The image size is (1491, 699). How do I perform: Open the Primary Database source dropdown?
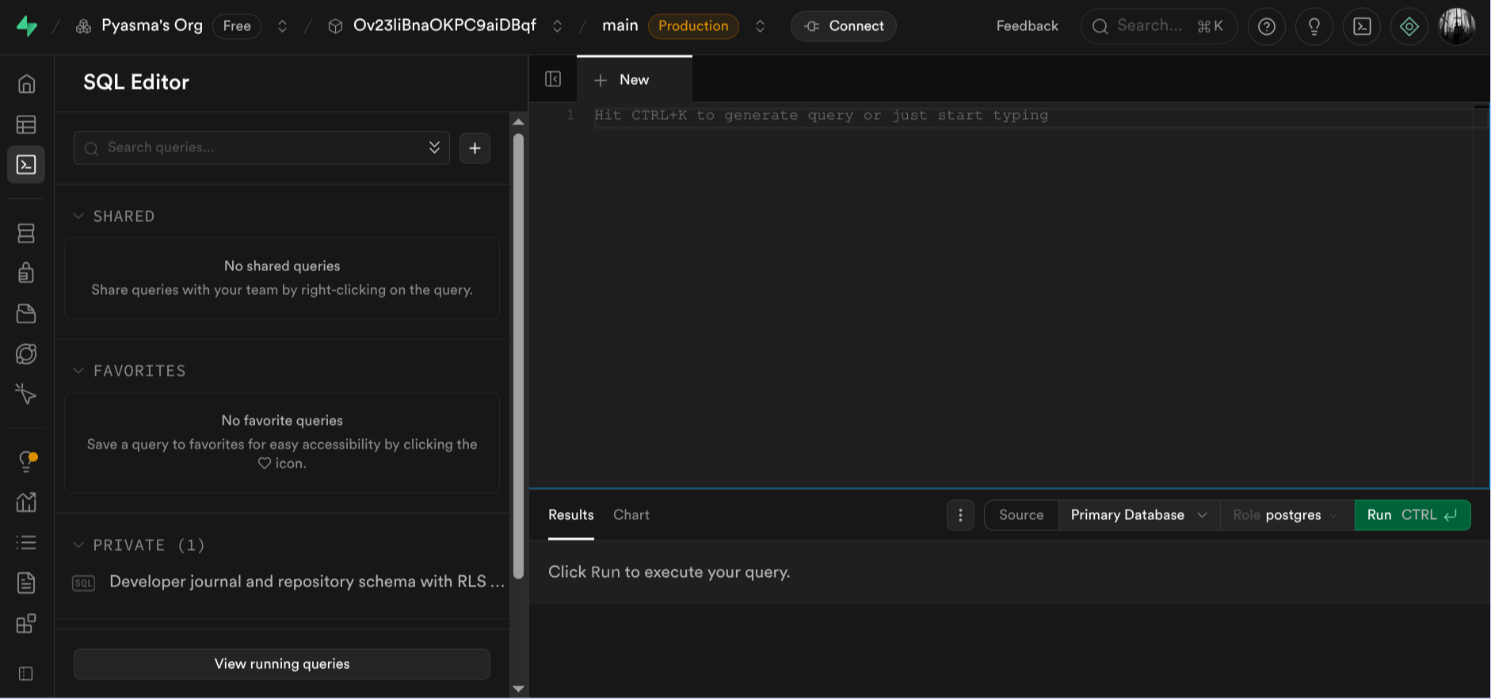(1138, 515)
